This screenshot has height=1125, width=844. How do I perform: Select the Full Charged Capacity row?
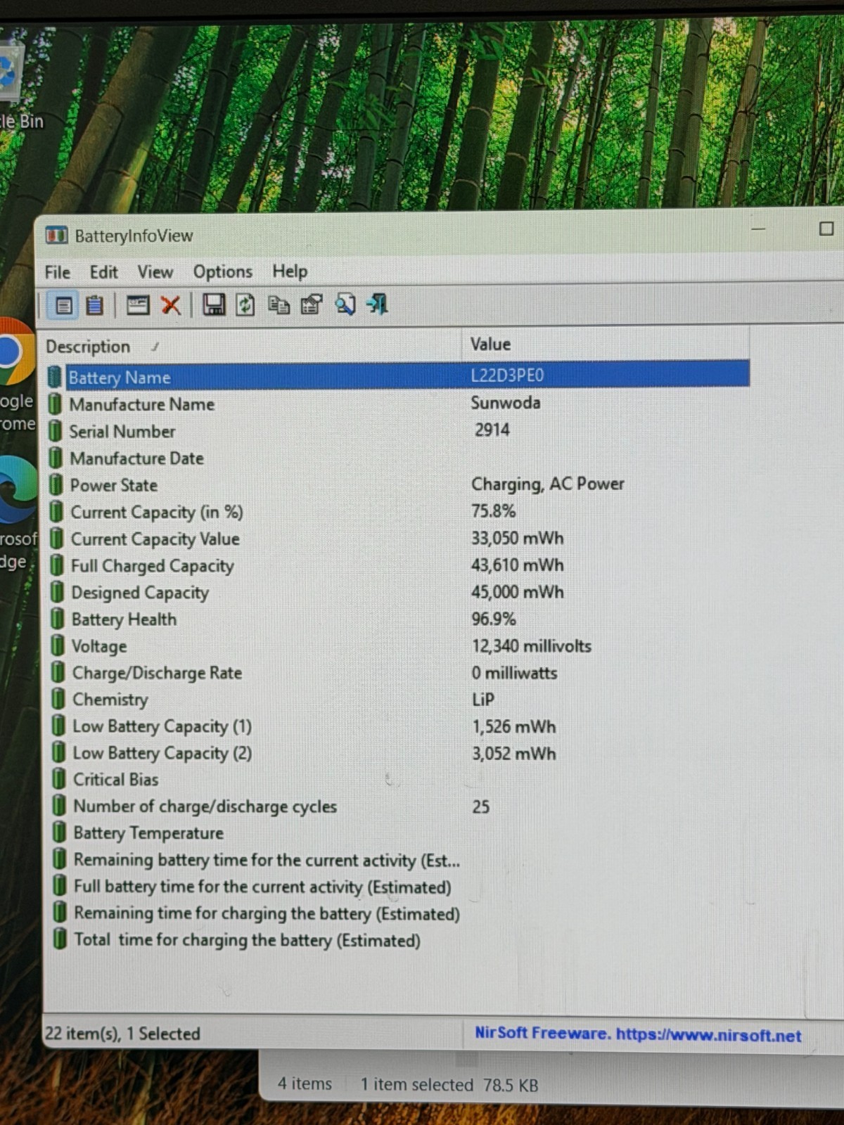[398, 565]
